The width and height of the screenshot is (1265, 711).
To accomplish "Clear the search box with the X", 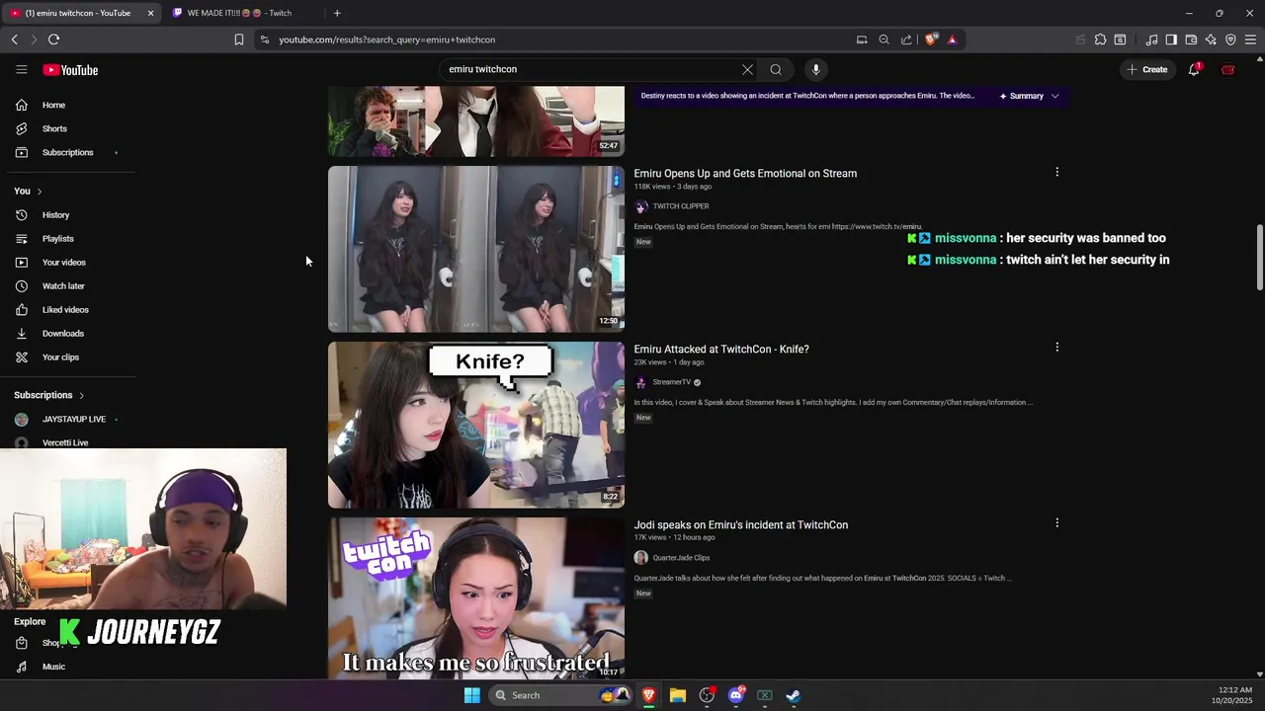I will (x=747, y=69).
